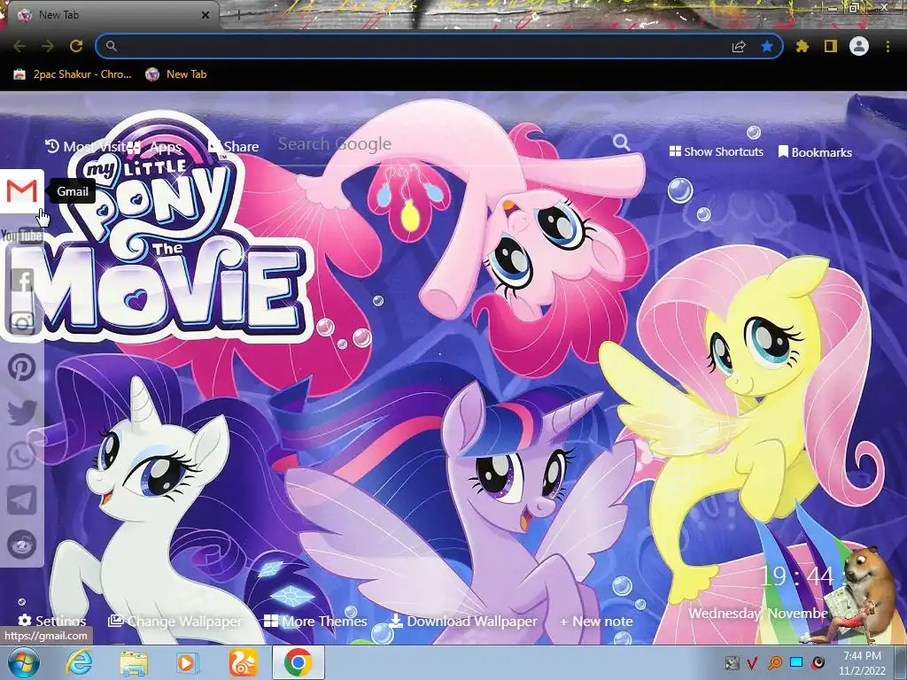The height and width of the screenshot is (680, 907).
Task: Open the Bookmarks menu on the page
Action: point(815,152)
